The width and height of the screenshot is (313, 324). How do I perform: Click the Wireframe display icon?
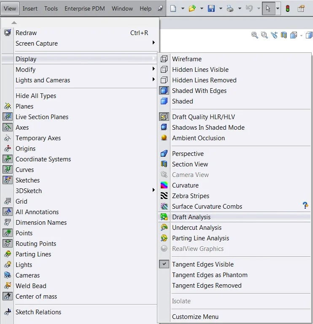click(x=164, y=59)
